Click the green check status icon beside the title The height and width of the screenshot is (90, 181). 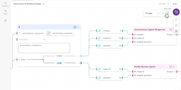click(44, 4)
